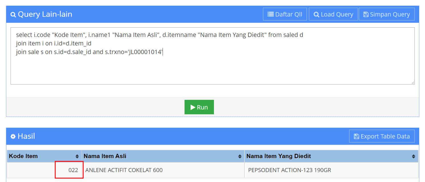Open the Daftar QII list
The height and width of the screenshot is (182, 425).
pyautogui.click(x=285, y=14)
